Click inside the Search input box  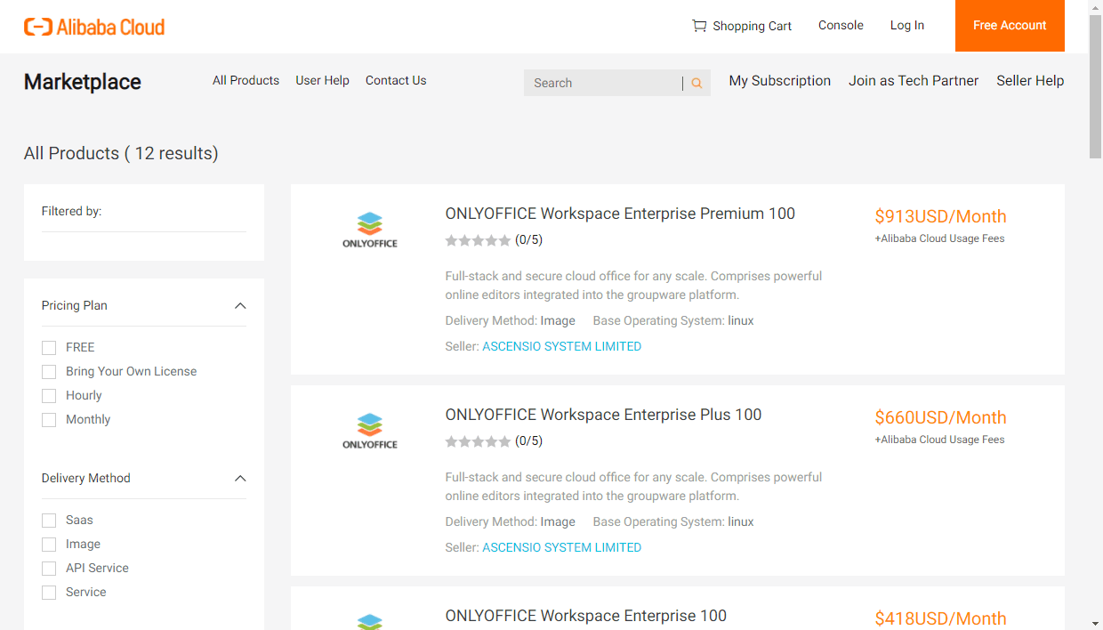[x=596, y=82]
